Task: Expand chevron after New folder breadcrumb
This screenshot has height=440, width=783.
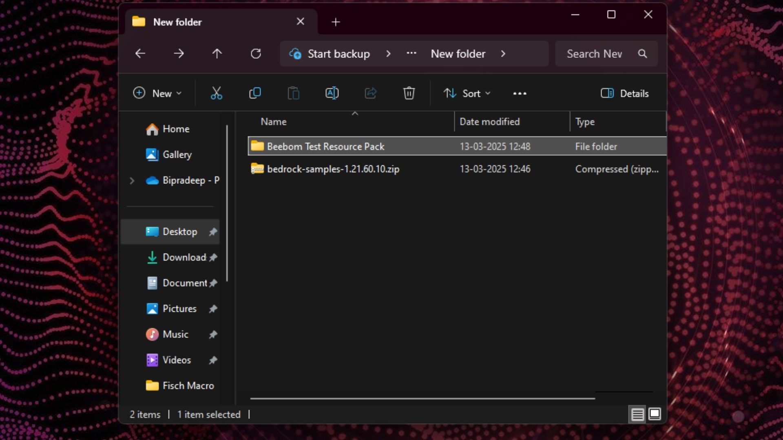Action: (x=503, y=53)
